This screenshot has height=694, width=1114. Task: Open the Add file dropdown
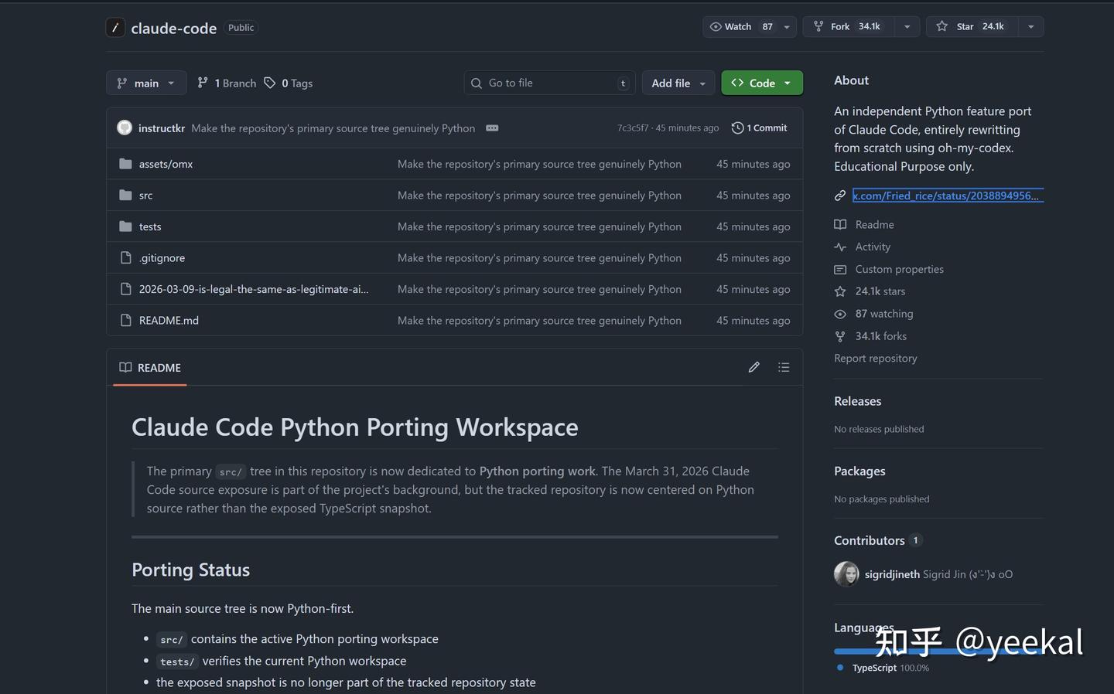(x=678, y=83)
